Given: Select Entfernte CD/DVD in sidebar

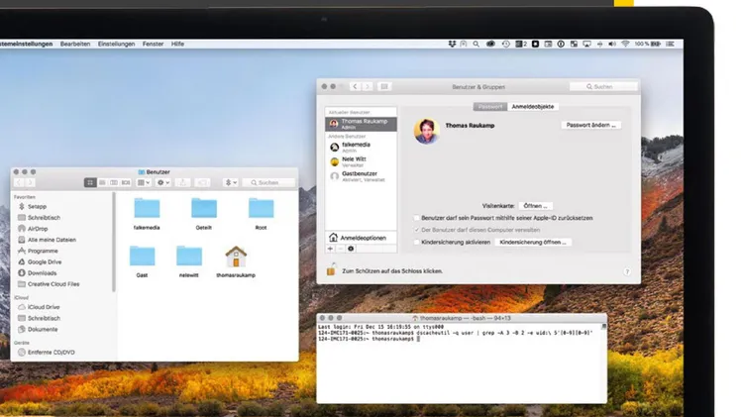Looking at the screenshot, I should click(x=52, y=352).
